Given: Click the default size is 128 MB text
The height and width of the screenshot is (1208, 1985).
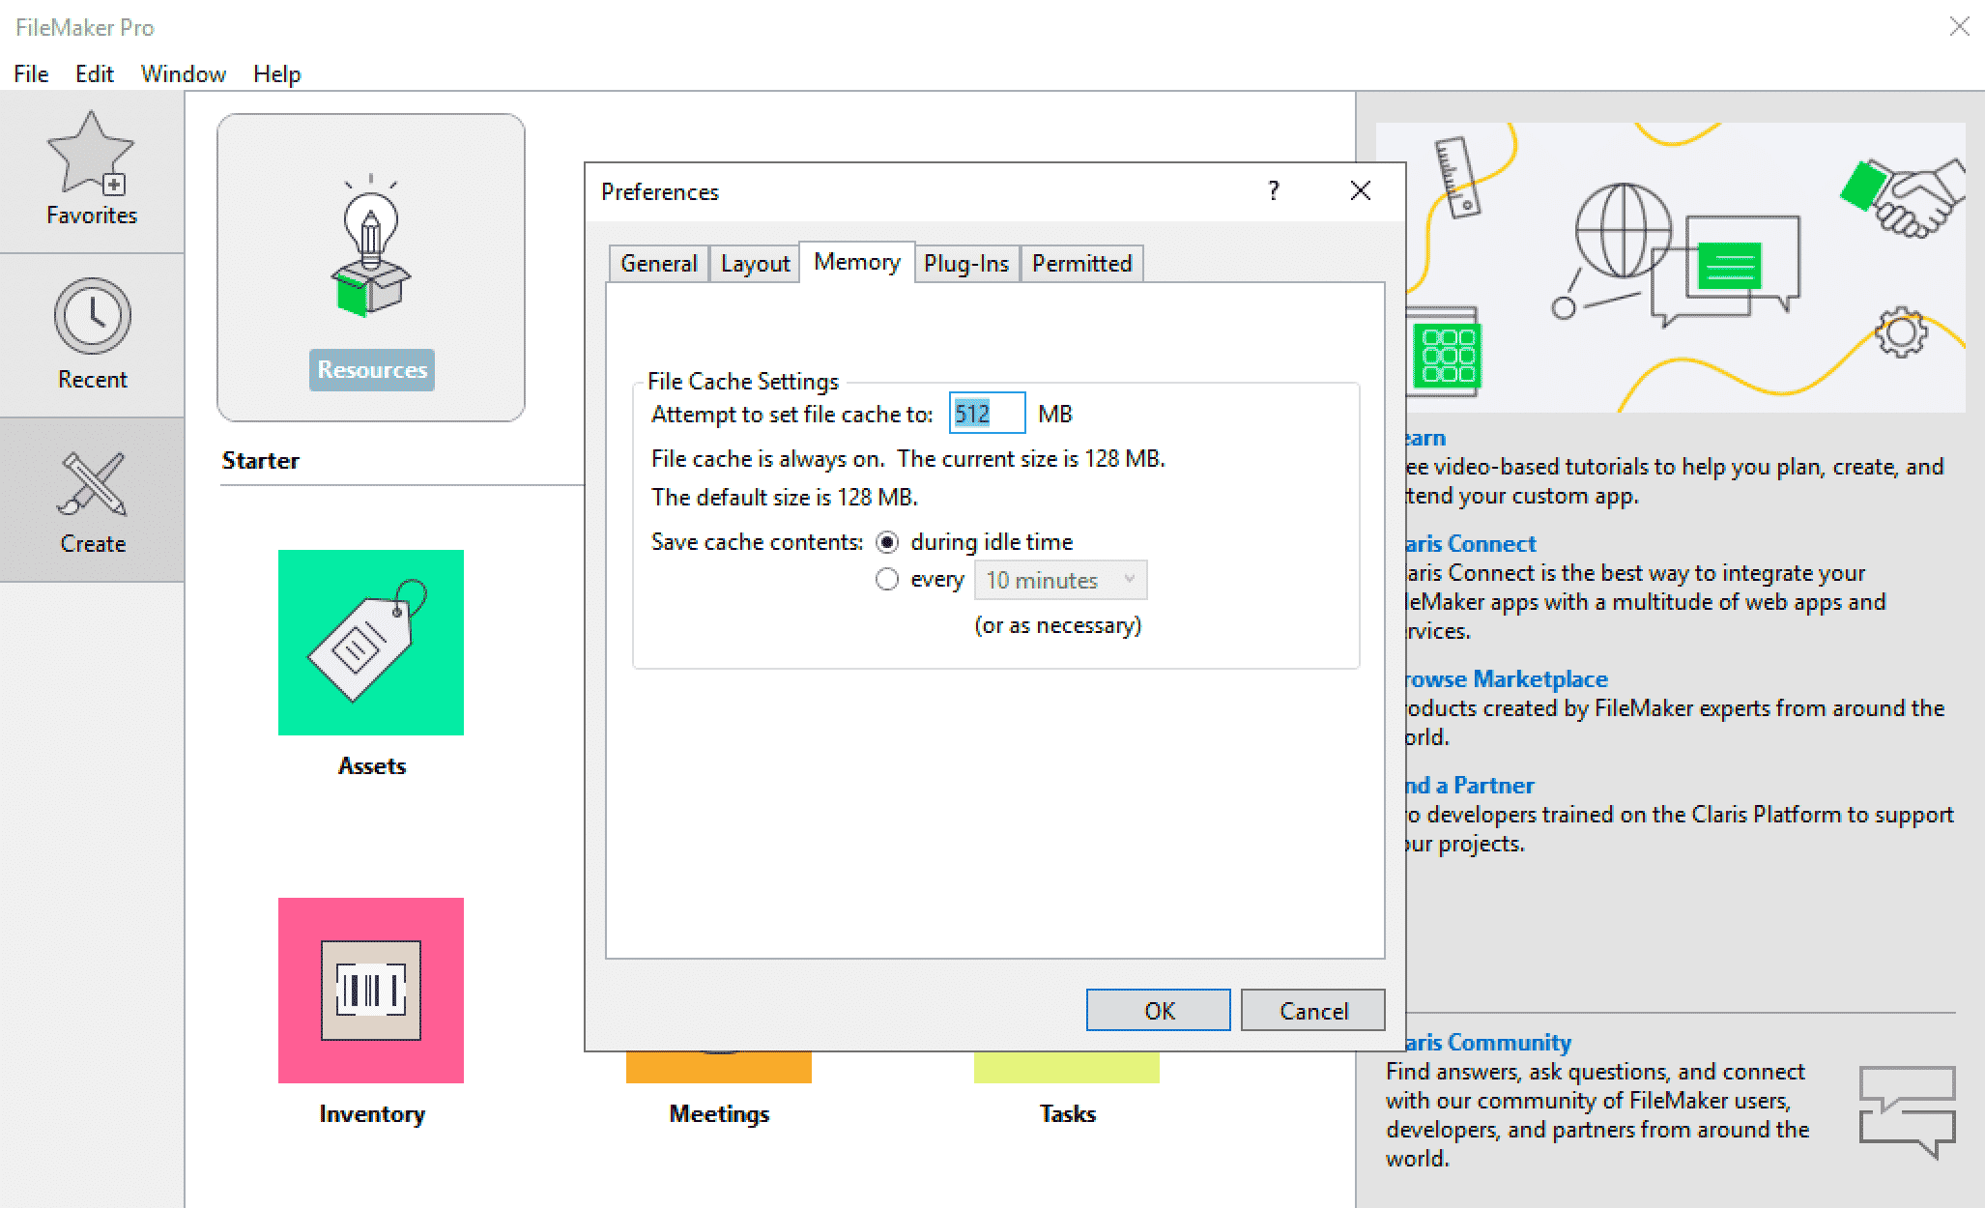Looking at the screenshot, I should (x=784, y=498).
